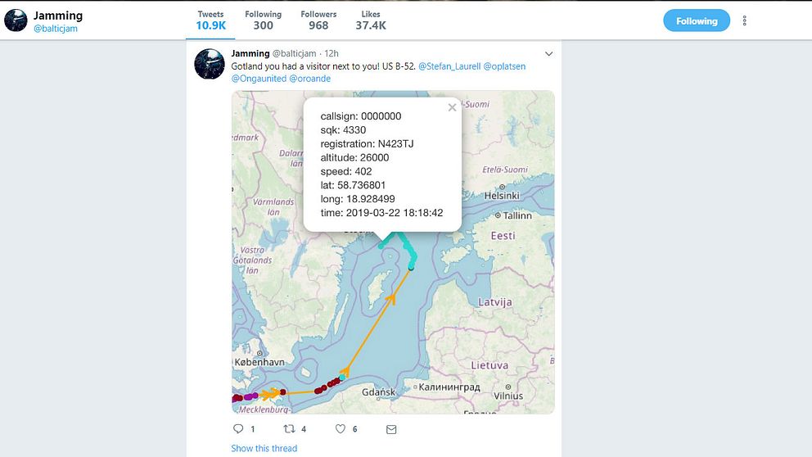The height and width of the screenshot is (457, 812).
Task: Open the @Stefan_Laurell mention
Action: point(449,65)
